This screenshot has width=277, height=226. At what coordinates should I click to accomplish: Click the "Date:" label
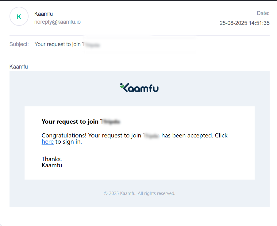coord(263,13)
